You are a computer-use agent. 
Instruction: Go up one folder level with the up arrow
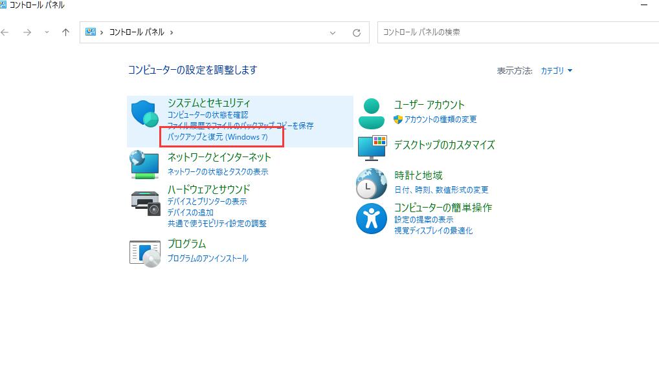[65, 32]
